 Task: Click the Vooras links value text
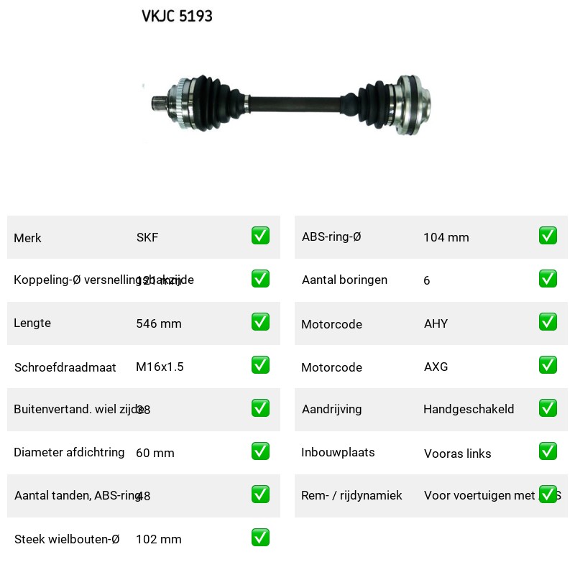(x=457, y=454)
